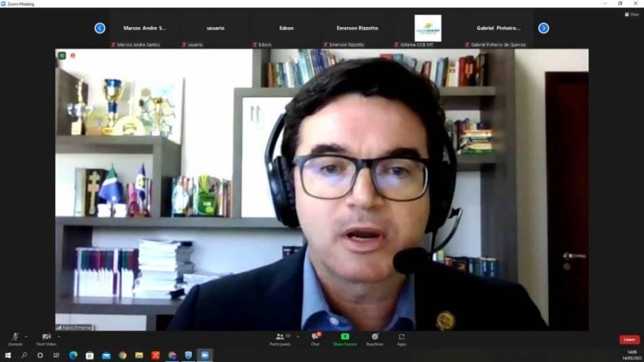Screen dimensions: 644x362
Task: Open the View layout menu
Action: tap(632, 14)
